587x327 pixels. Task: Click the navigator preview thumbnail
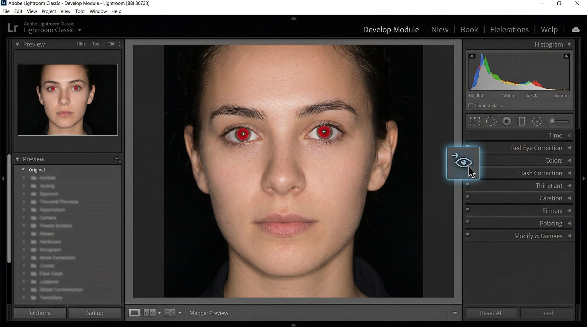pyautogui.click(x=68, y=100)
